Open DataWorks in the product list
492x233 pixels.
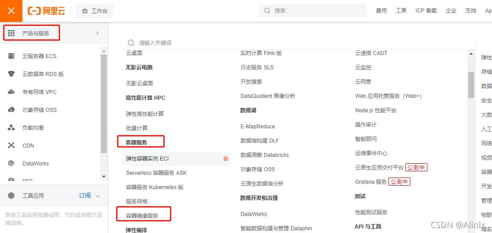tap(254, 214)
